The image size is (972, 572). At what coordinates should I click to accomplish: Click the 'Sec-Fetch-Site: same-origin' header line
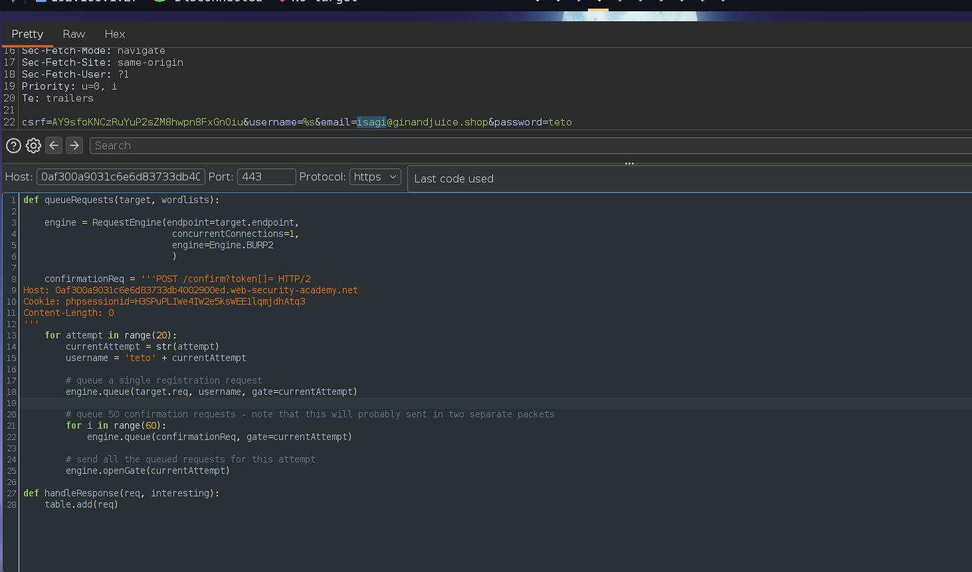pyautogui.click(x=102, y=62)
